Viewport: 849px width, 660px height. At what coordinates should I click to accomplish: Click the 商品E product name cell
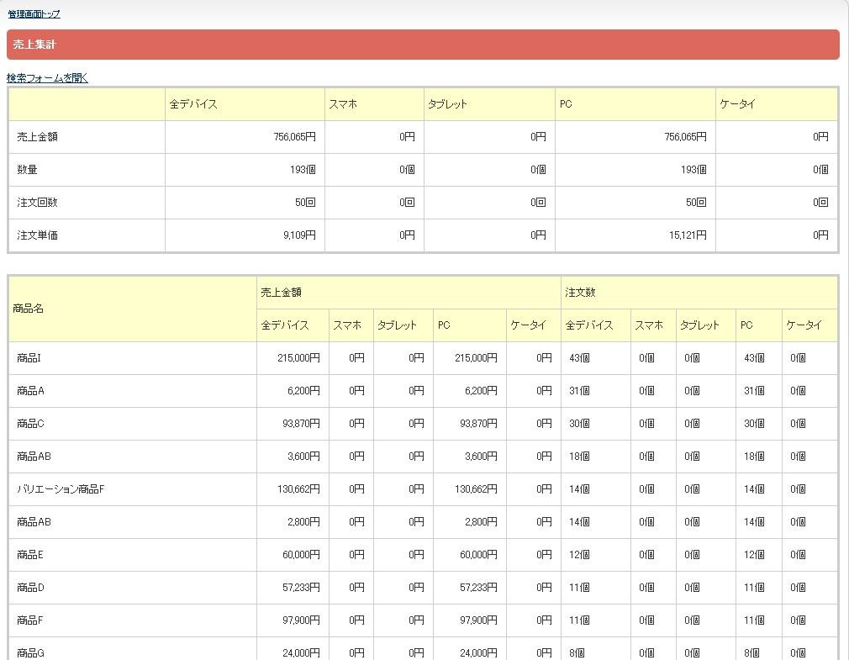click(30, 555)
